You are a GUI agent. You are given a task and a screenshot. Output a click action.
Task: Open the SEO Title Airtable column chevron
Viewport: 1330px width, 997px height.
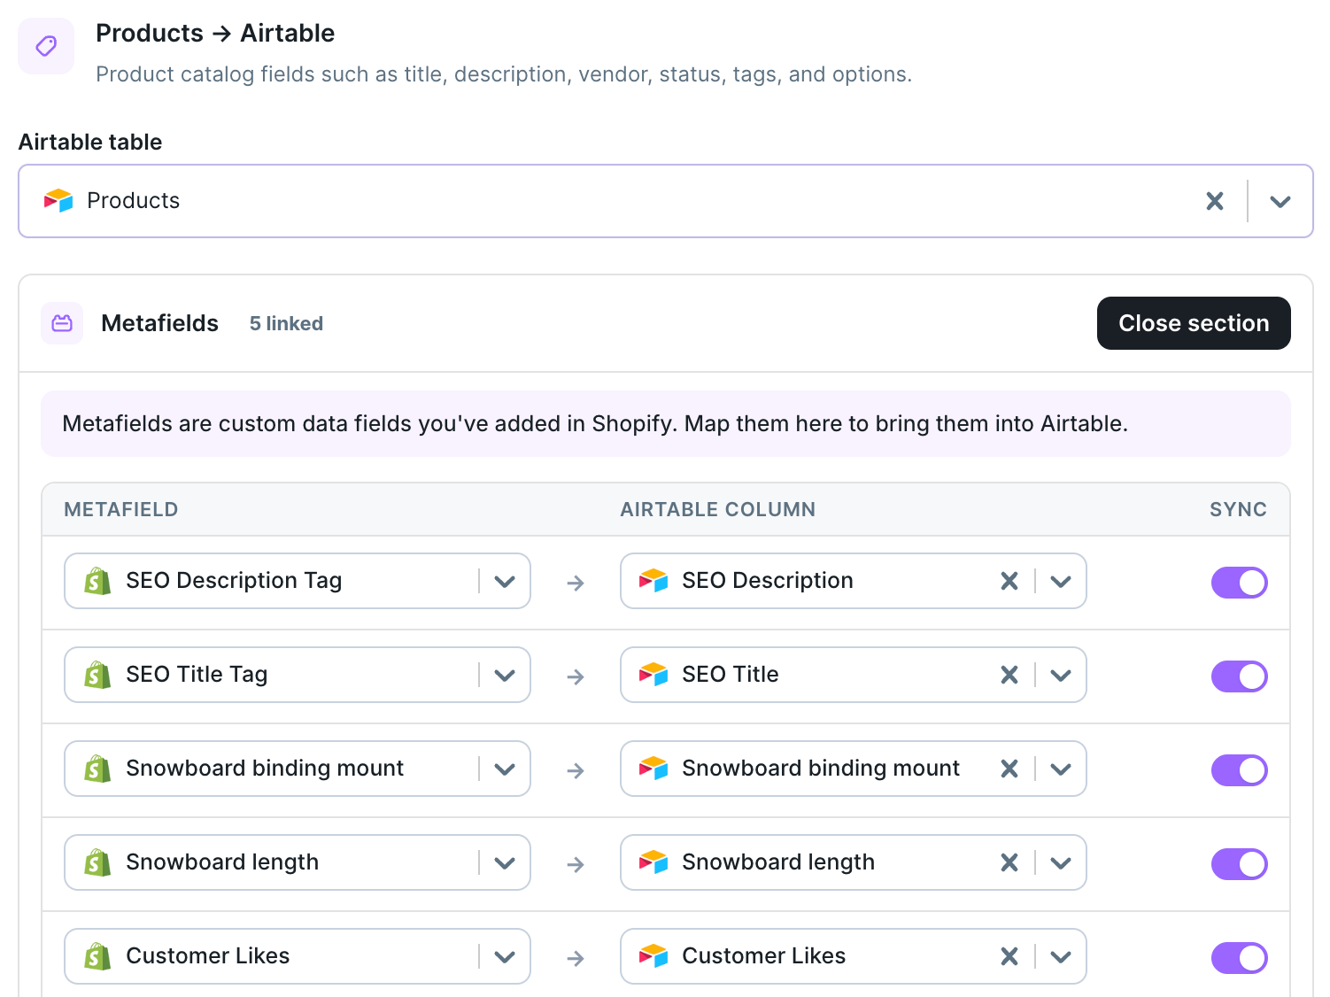pyautogui.click(x=1061, y=676)
